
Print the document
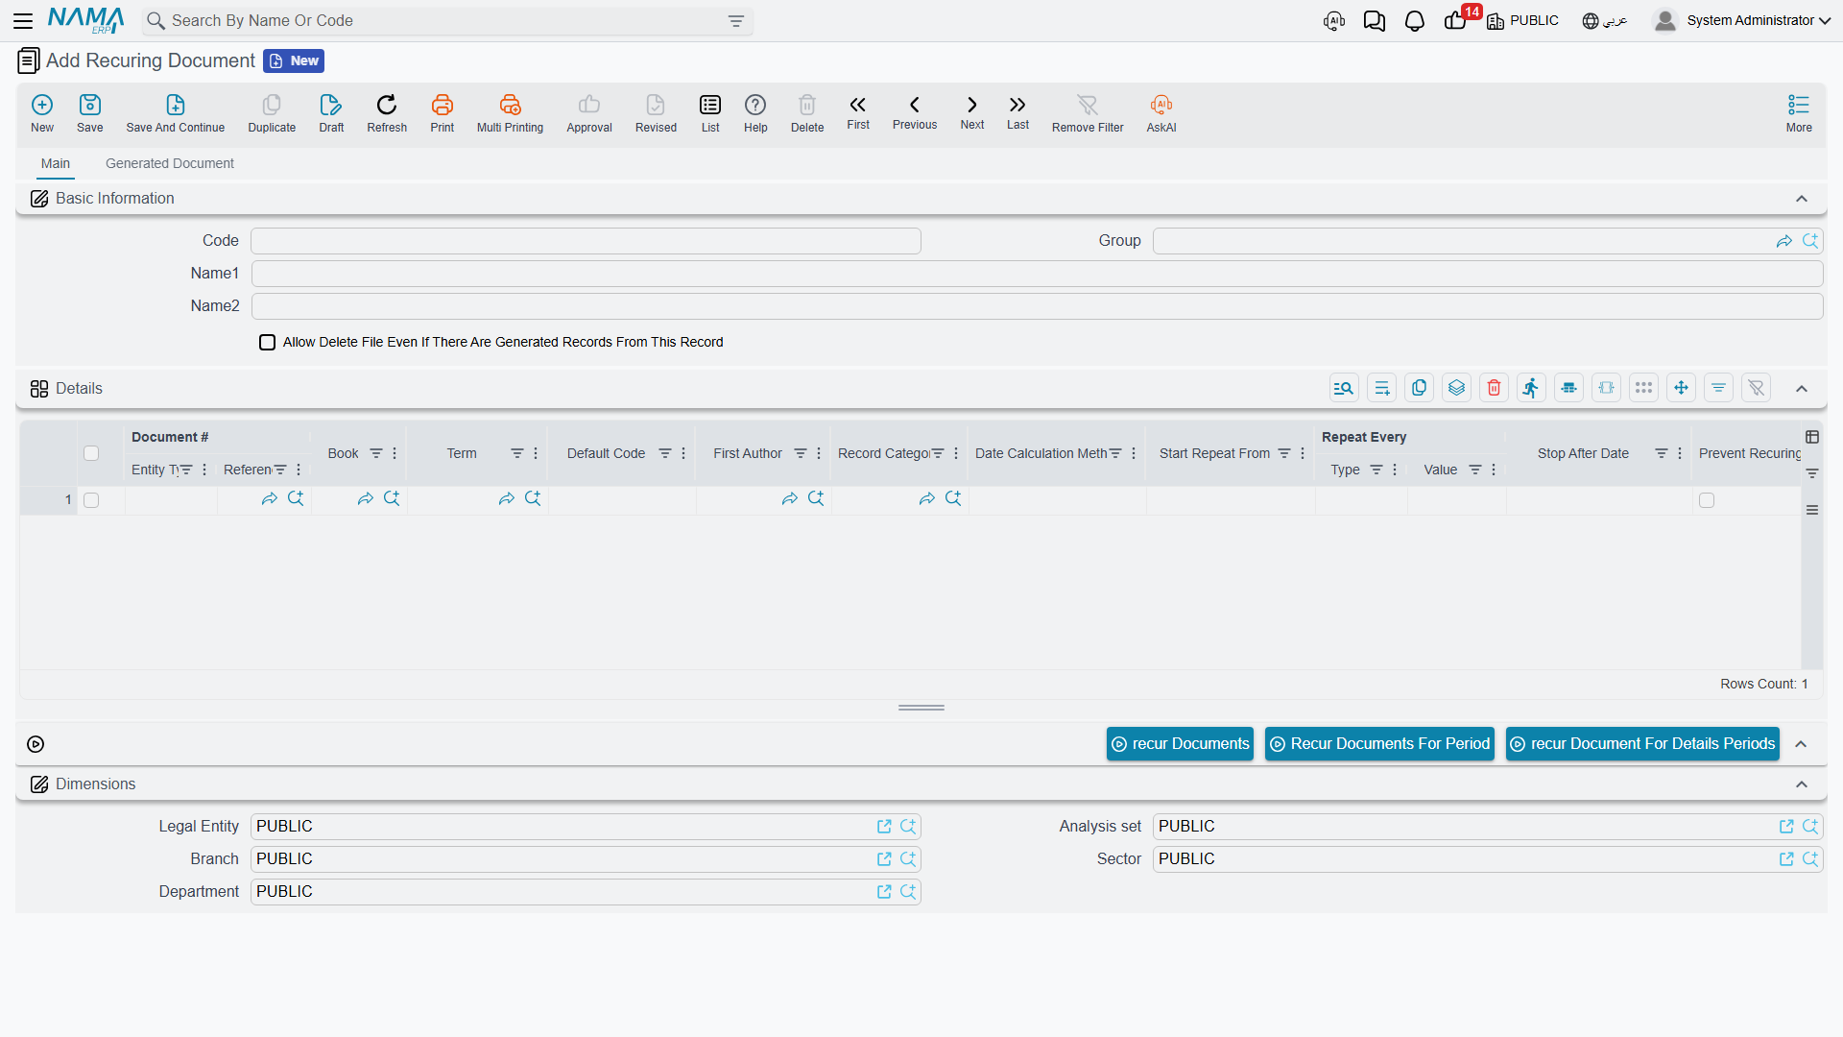443,112
